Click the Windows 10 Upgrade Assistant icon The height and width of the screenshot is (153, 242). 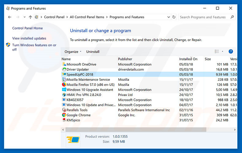pyautogui.click(x=64, y=90)
